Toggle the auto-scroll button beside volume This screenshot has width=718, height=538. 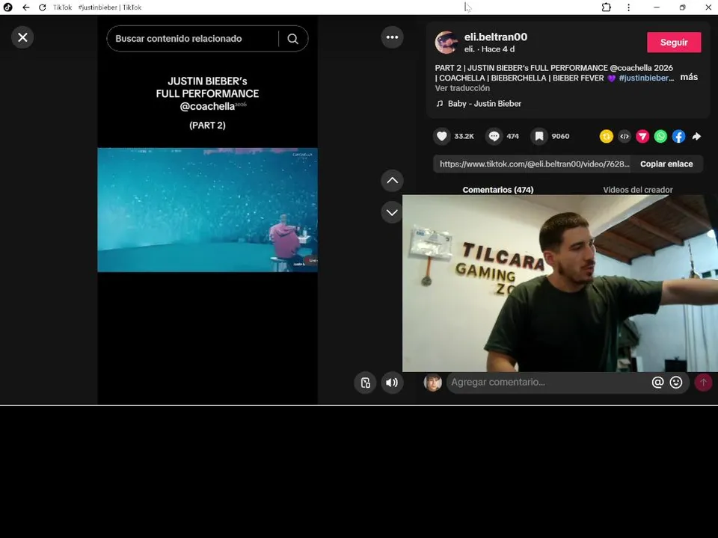[366, 383]
